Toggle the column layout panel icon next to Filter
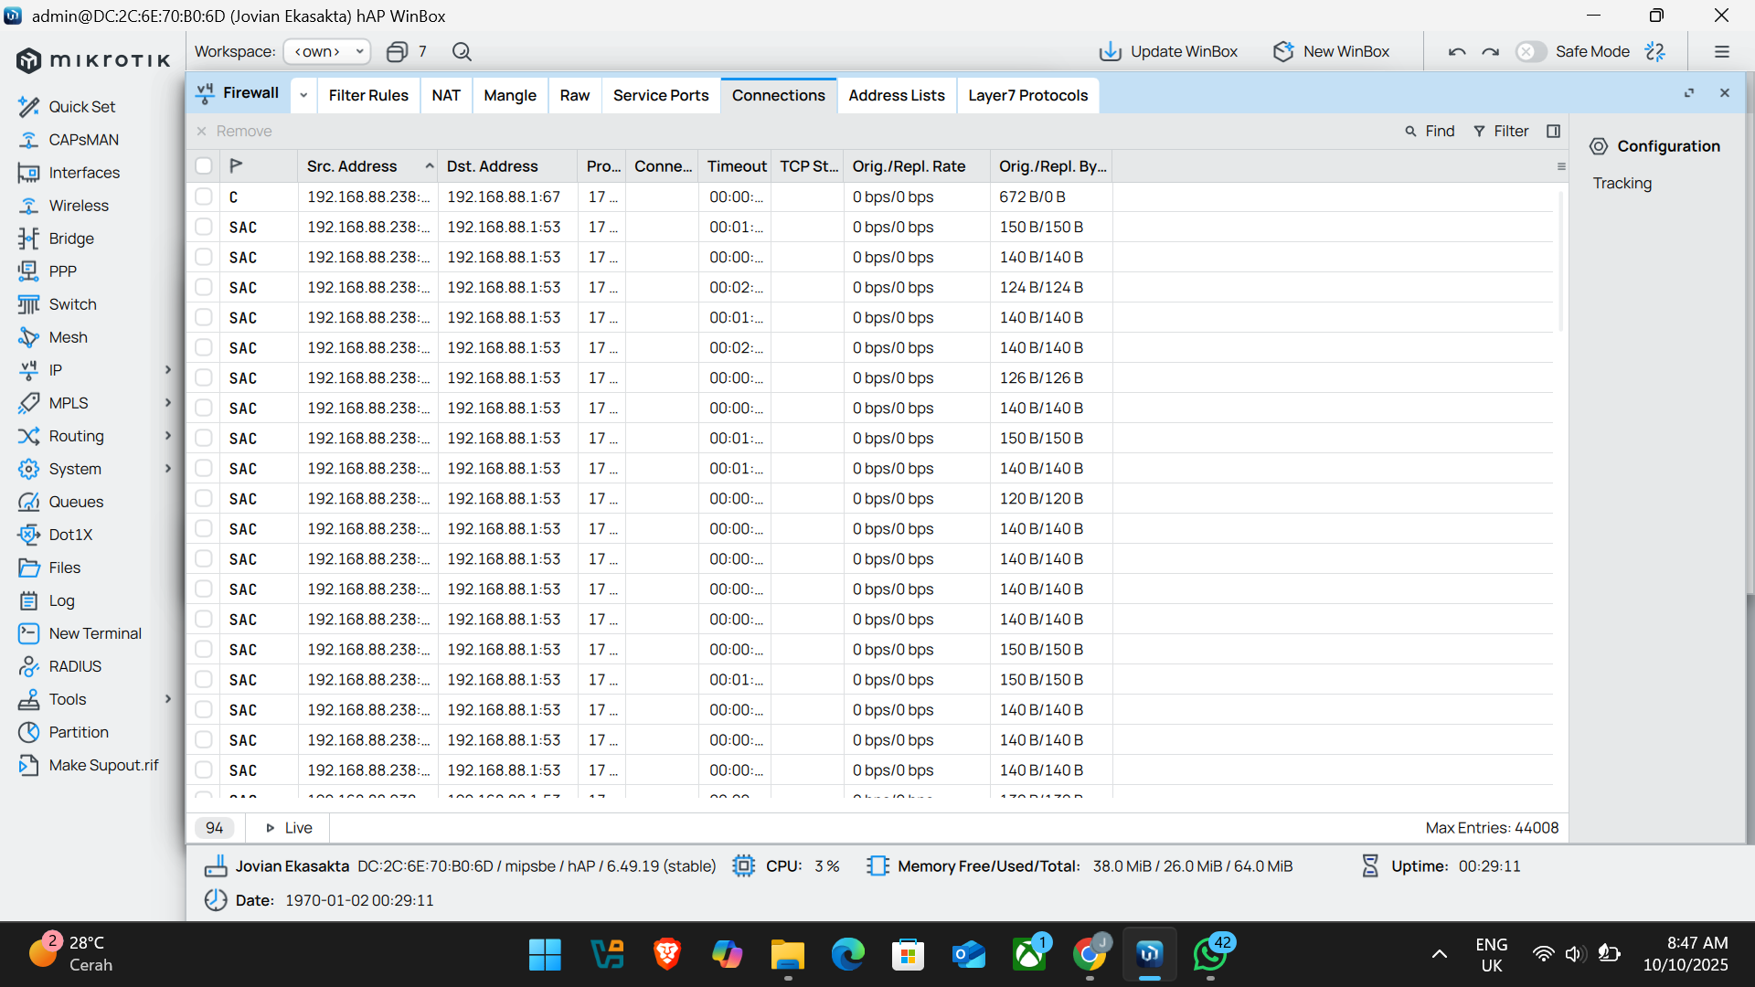The width and height of the screenshot is (1755, 987). point(1553,132)
